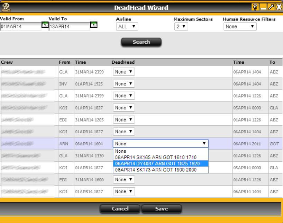This screenshot has width=283, height=223.
Task: Select DY4087 ARN GOT 1825 1920 option
Action: point(161,163)
